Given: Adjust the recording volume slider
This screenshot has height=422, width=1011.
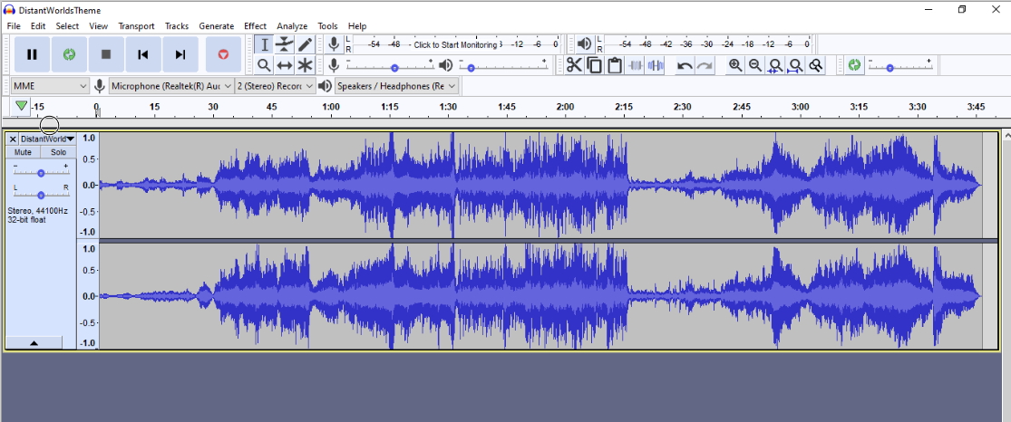Looking at the screenshot, I should [390, 64].
